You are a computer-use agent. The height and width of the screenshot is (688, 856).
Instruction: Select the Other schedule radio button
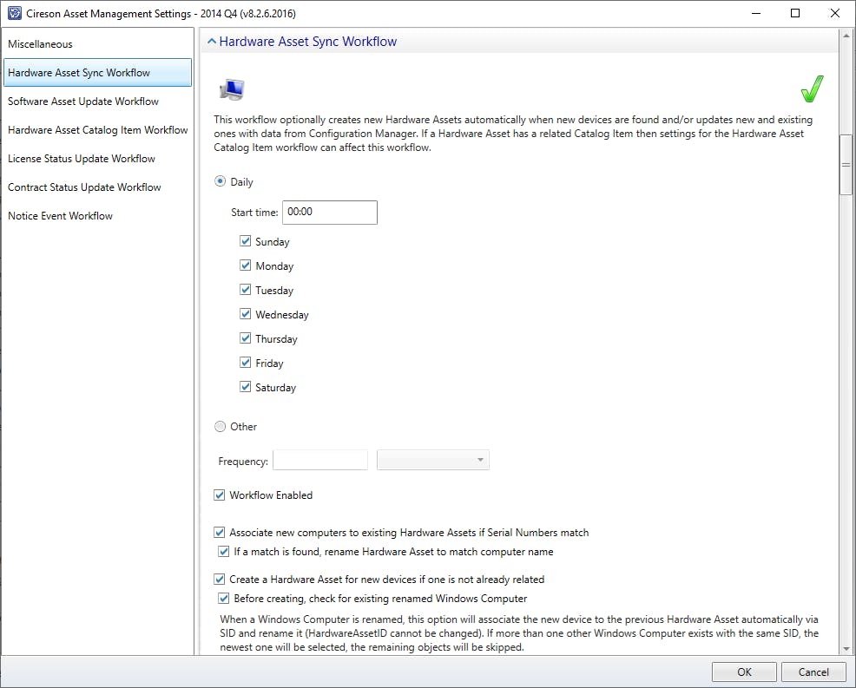tap(220, 426)
